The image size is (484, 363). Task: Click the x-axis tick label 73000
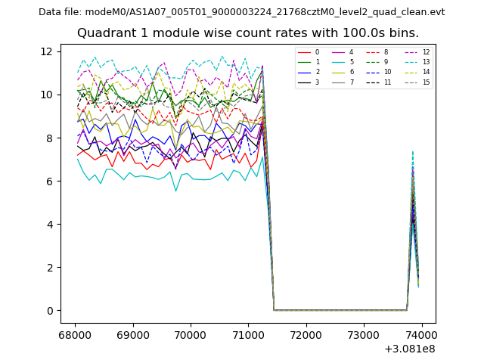click(x=364, y=334)
